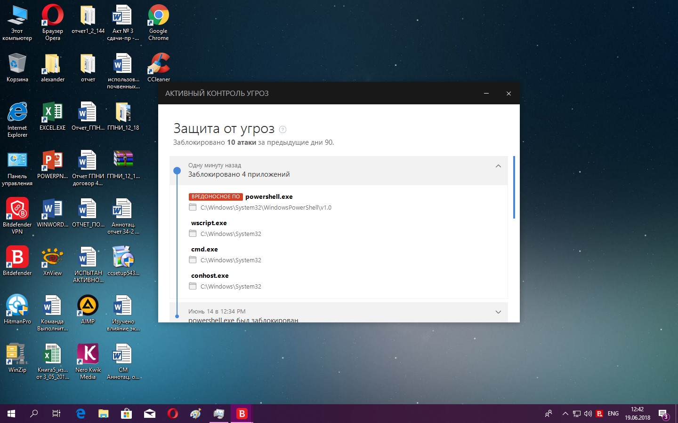
Task: Collapse the 'Заблокировано 4 приложений' section
Action: click(498, 166)
